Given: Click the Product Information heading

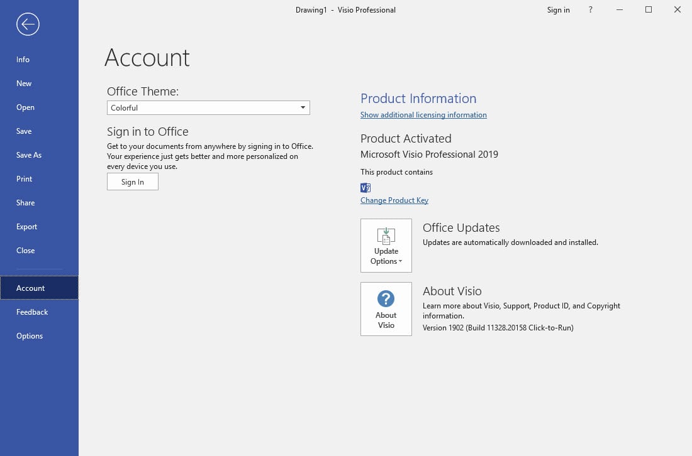Looking at the screenshot, I should tap(418, 98).
